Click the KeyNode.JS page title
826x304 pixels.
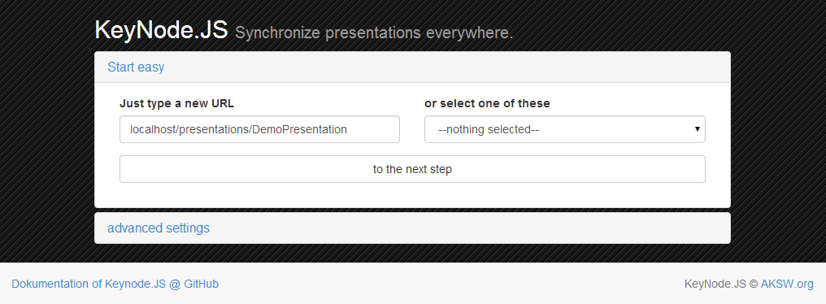click(161, 30)
